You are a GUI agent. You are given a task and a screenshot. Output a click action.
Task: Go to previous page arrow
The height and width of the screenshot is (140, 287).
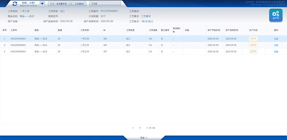click(x=133, y=128)
